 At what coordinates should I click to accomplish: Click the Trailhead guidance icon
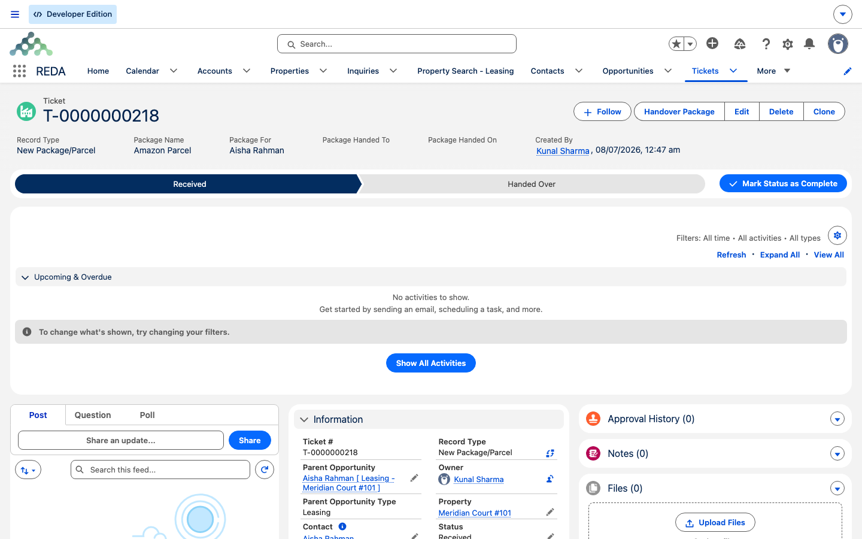tap(740, 44)
